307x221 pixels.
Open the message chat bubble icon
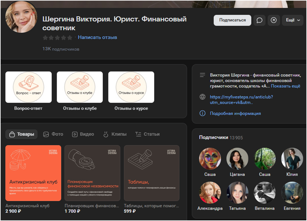pyautogui.click(x=259, y=20)
